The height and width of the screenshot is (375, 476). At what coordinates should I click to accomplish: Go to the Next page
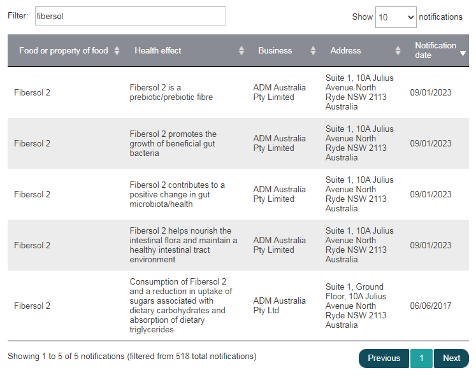coord(451,358)
